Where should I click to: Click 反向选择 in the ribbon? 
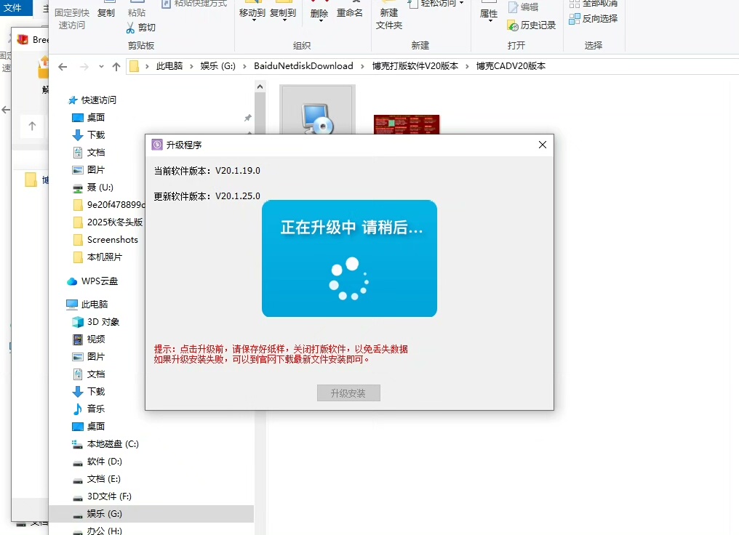(x=594, y=19)
